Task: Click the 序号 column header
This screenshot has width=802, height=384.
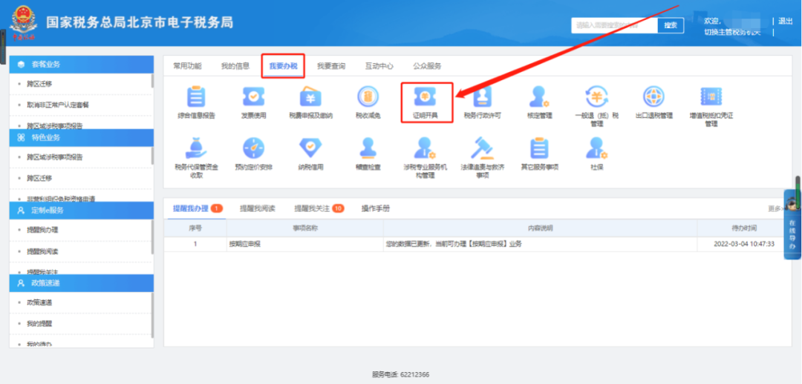Action: tap(195, 228)
